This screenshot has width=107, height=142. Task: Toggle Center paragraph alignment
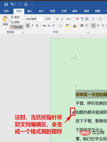click(98, 25)
